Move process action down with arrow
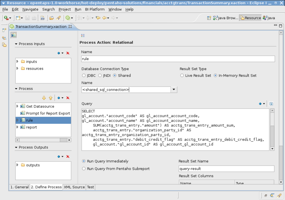The height and width of the screenshot is (200, 285). point(44,98)
